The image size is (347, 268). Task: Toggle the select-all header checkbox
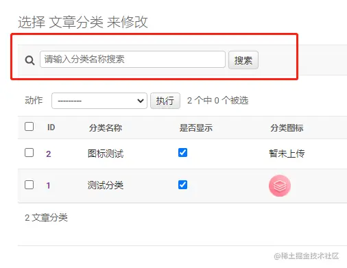(x=29, y=126)
